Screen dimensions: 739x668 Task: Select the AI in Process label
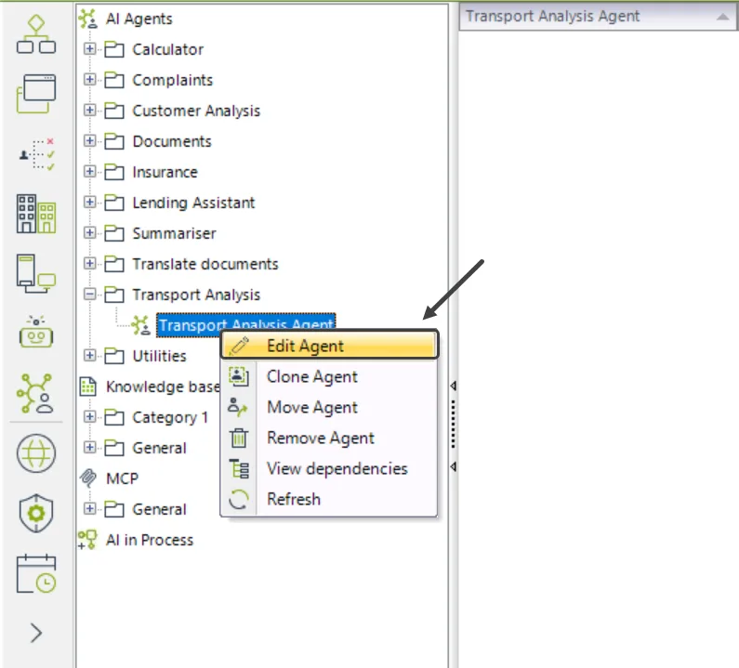point(150,540)
